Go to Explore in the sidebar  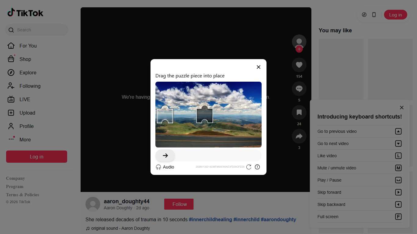tap(28, 73)
